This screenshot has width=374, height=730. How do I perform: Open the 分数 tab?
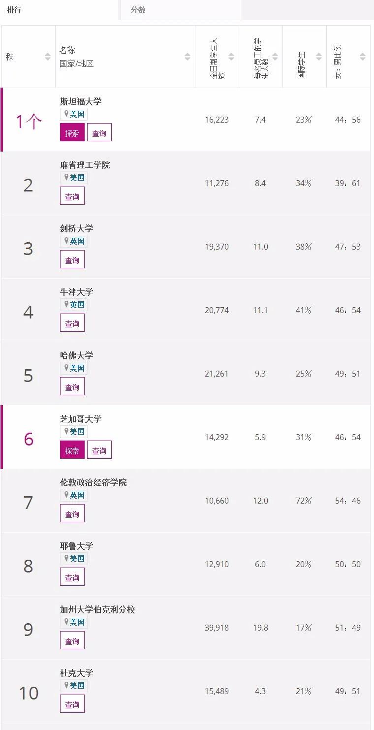(x=138, y=10)
